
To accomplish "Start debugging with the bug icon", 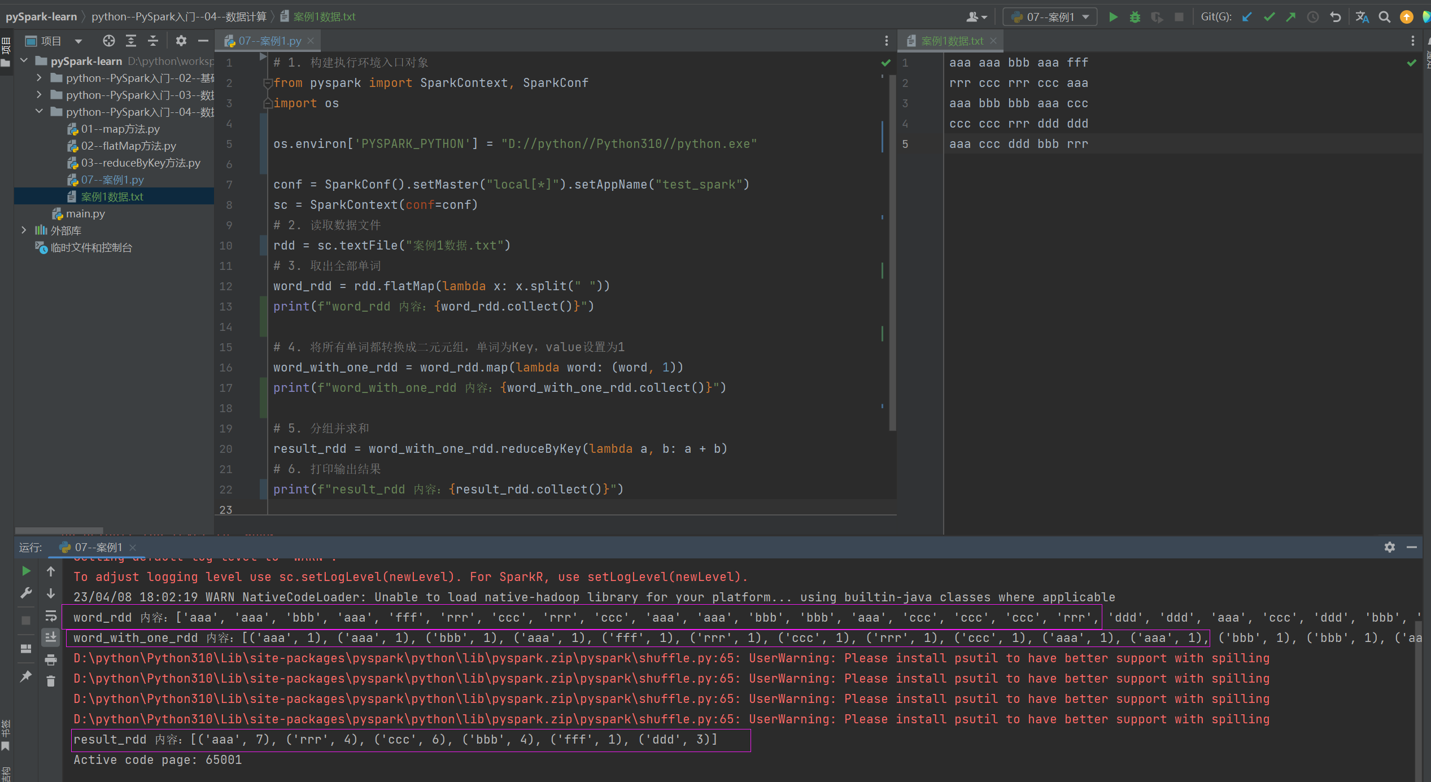I will (1135, 17).
